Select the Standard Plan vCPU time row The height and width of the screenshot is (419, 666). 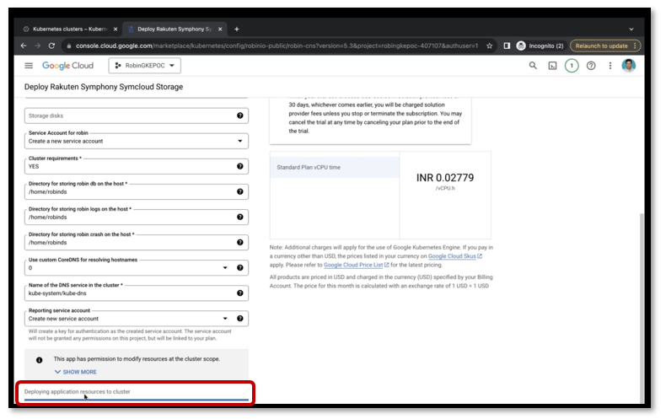tap(335, 168)
